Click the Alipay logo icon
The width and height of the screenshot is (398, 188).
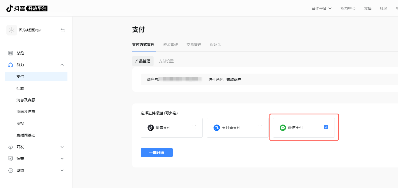(217, 128)
